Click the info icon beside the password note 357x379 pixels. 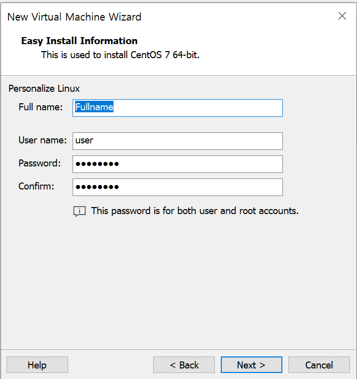tap(80, 211)
